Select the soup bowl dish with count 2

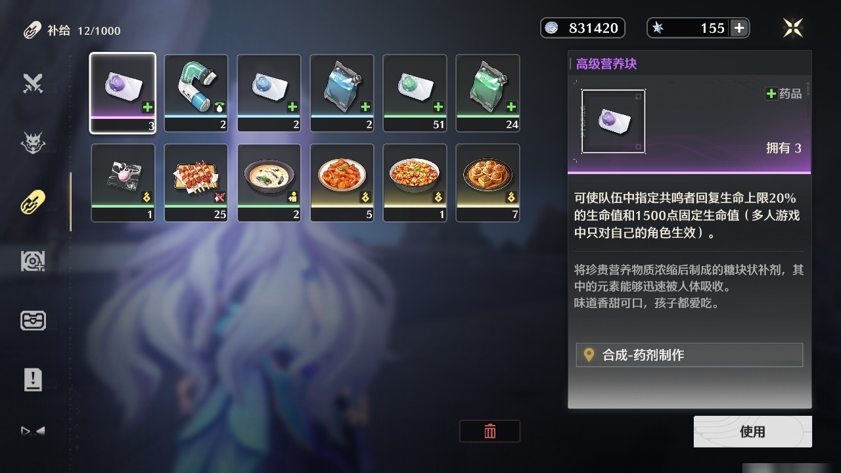tap(269, 183)
